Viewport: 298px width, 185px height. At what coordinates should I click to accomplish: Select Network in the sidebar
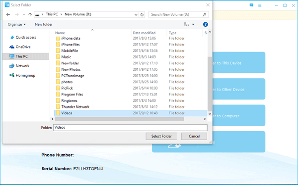tap(22, 66)
